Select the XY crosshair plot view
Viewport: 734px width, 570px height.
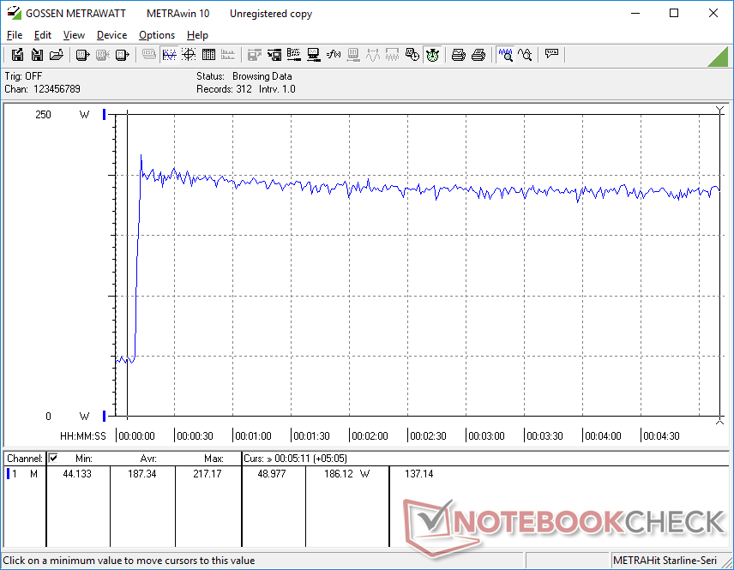[x=189, y=55]
